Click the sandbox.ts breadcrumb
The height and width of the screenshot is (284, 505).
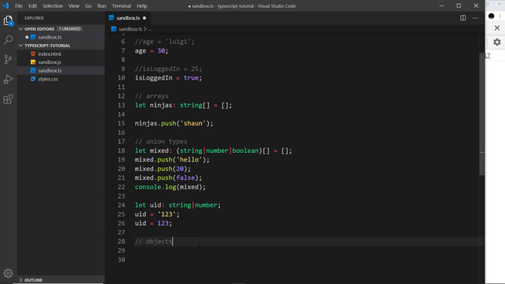pos(130,29)
